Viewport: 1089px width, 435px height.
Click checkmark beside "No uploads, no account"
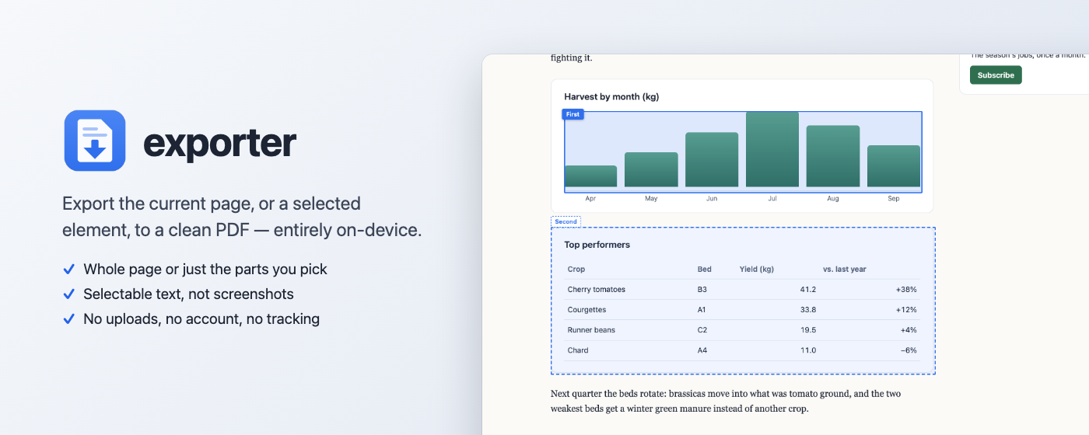[68, 319]
